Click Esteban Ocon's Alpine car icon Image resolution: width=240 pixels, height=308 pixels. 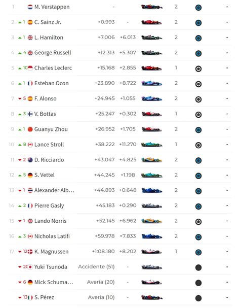pos(152,83)
